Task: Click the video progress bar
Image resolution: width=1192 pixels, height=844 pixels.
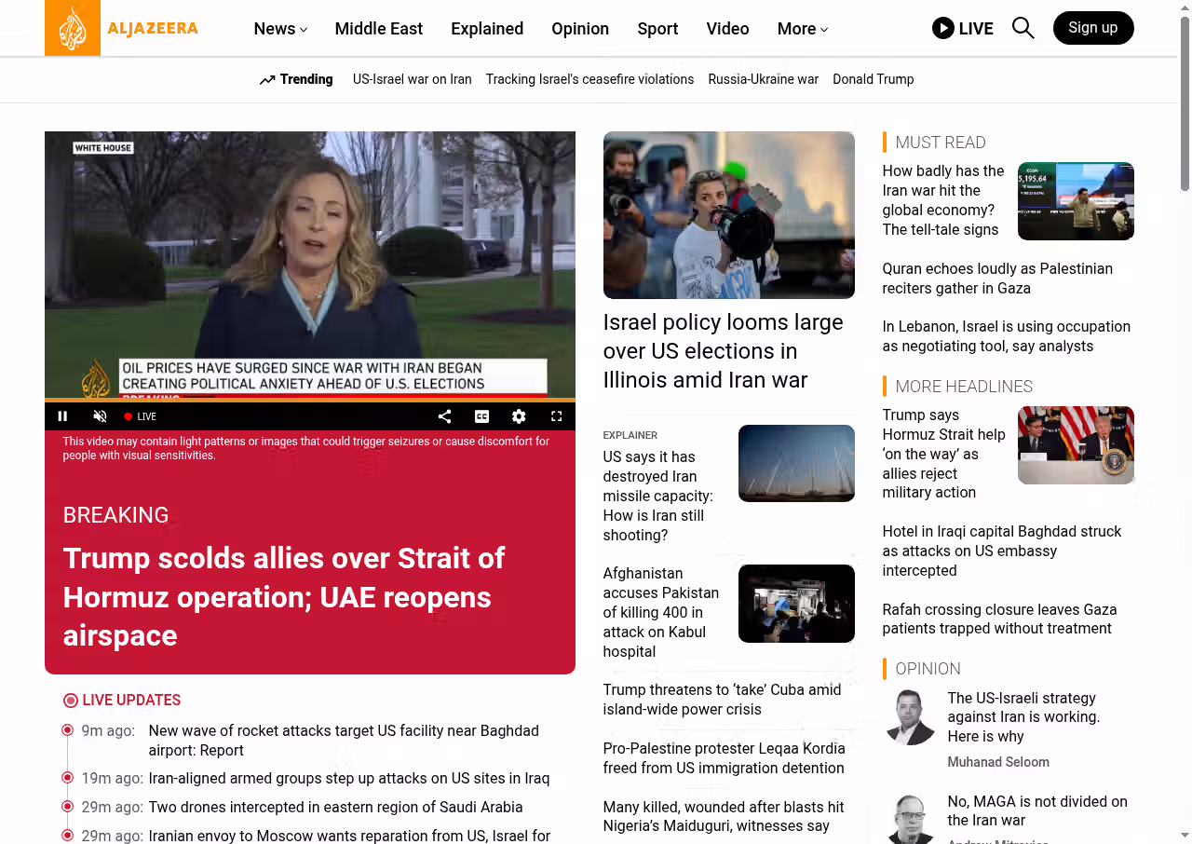Action: coord(309,400)
